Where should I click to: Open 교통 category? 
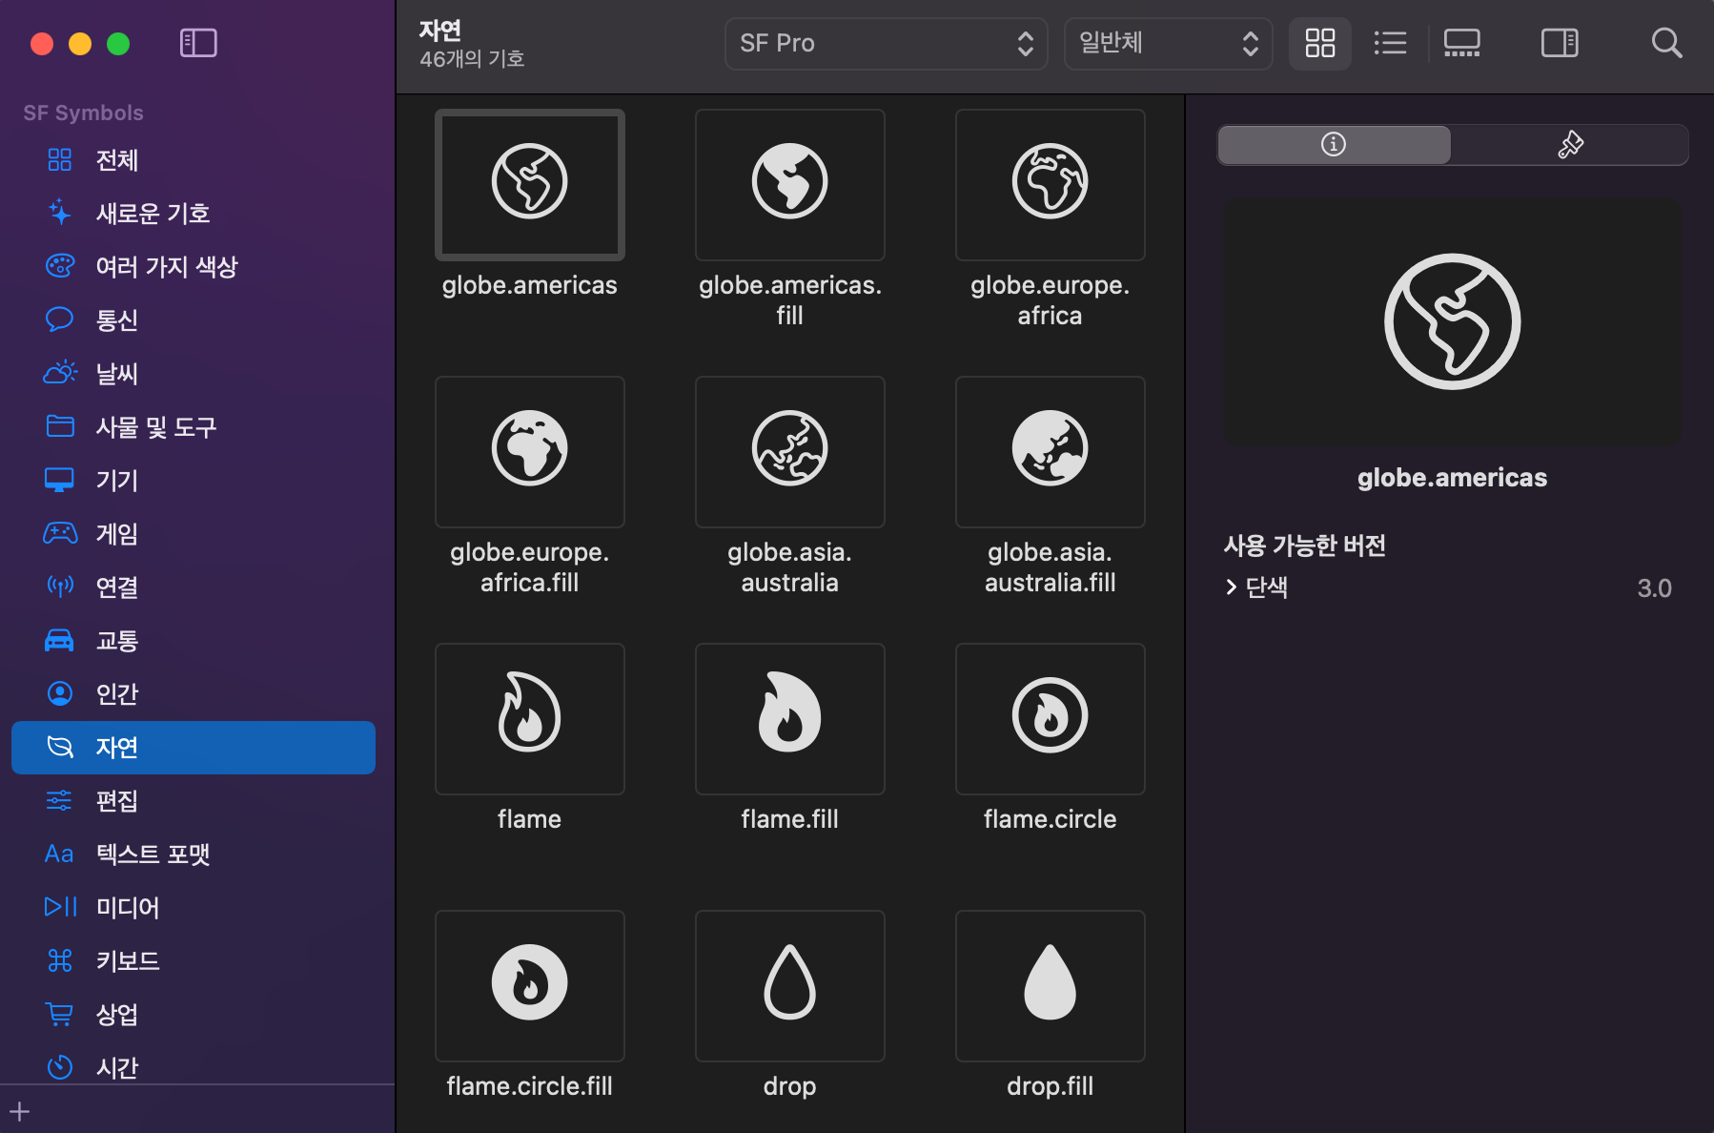pos(194,641)
